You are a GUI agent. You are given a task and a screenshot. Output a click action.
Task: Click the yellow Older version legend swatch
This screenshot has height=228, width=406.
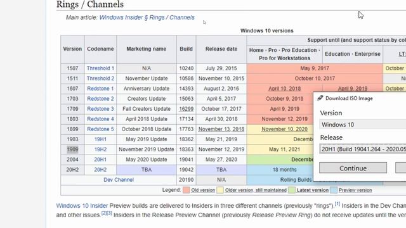coord(220,190)
